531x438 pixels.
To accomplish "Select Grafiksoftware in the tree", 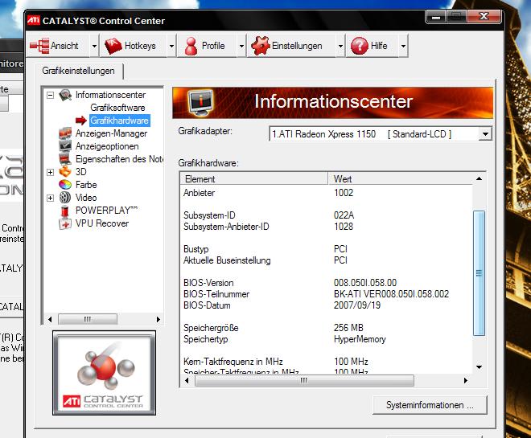I will click(x=117, y=108).
